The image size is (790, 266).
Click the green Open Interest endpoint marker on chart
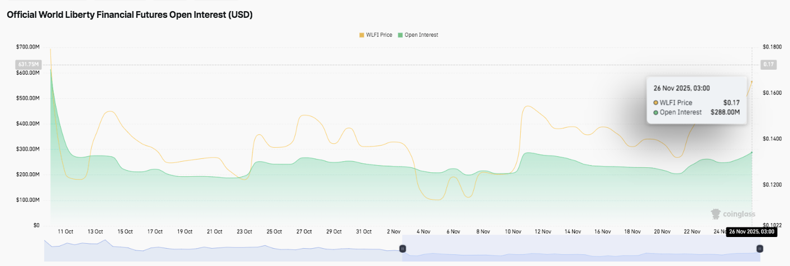coord(751,152)
